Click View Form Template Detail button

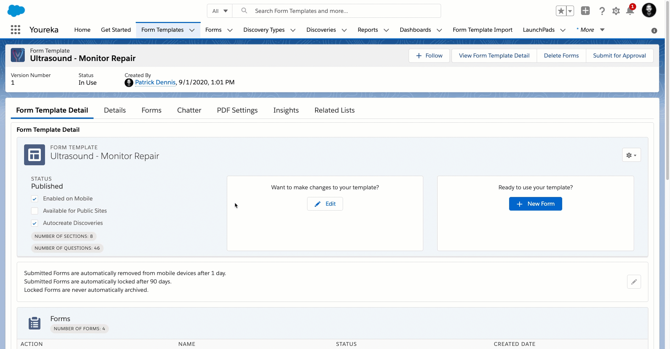tap(494, 56)
